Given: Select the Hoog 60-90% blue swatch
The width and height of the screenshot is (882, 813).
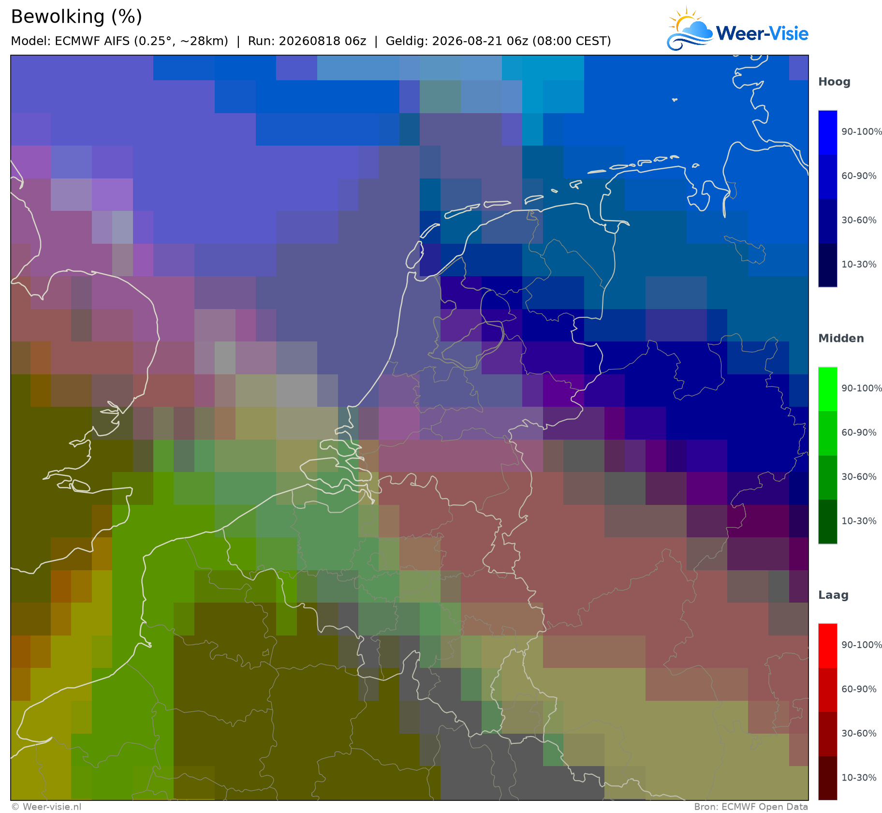Looking at the screenshot, I should click(827, 177).
